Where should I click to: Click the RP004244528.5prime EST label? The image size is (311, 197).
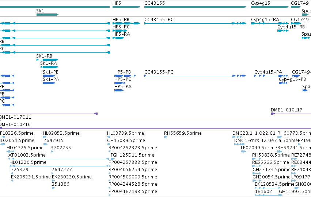133,184
